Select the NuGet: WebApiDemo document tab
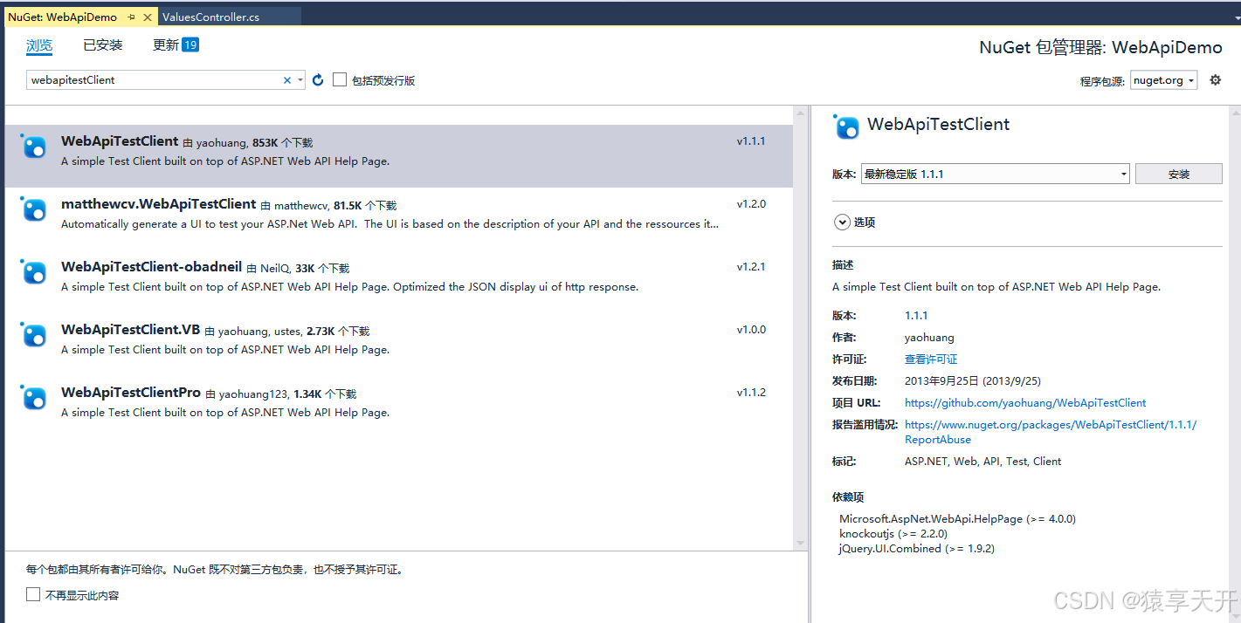This screenshot has width=1241, height=623. (x=62, y=17)
